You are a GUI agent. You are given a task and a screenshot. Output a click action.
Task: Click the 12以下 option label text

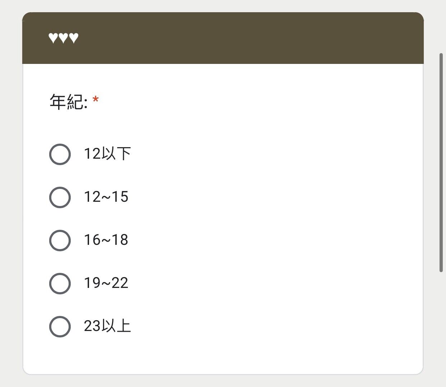[x=107, y=154]
